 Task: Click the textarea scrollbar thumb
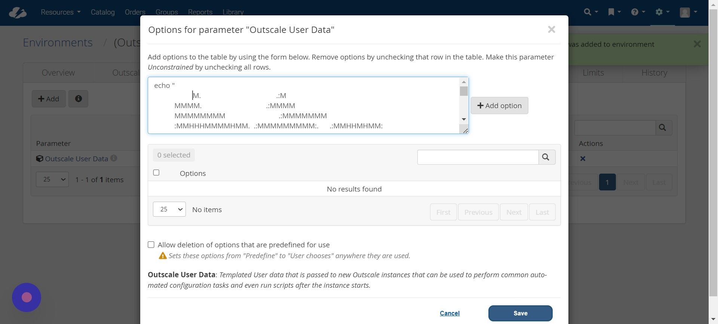(464, 91)
